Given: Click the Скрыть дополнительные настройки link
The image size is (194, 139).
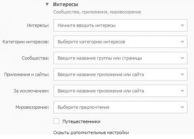Looking at the screenshot, I should [x=91, y=132].
